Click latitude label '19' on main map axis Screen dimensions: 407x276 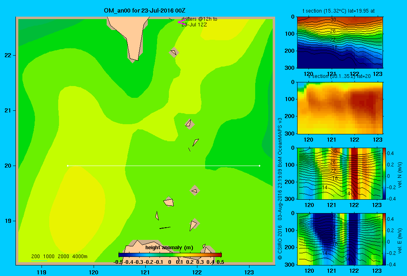8,221
